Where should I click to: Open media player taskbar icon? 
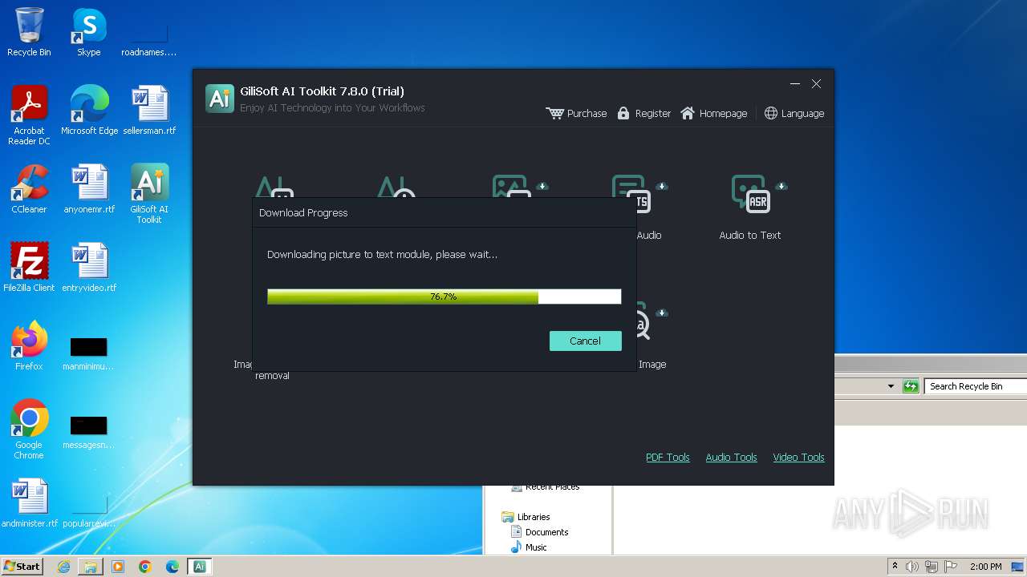click(x=118, y=567)
